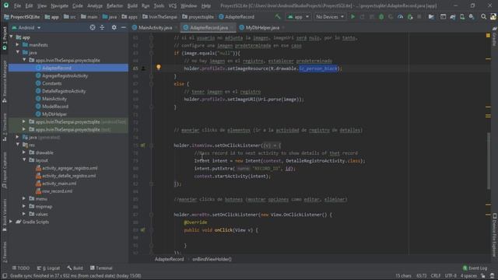This screenshot has width=498, height=280.
Task: Expand the manifests folder
Action: tap(18, 45)
